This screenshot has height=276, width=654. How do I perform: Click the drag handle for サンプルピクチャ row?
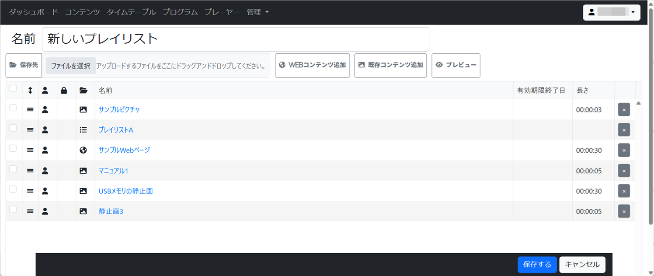coord(30,110)
